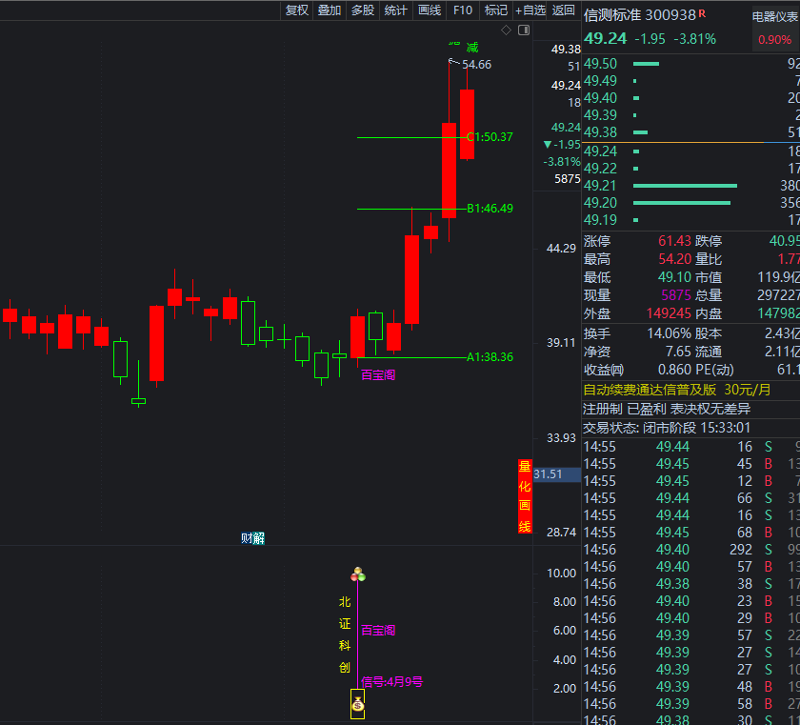
Task: Activate the 画线 drawing tool
Action: [x=430, y=10]
